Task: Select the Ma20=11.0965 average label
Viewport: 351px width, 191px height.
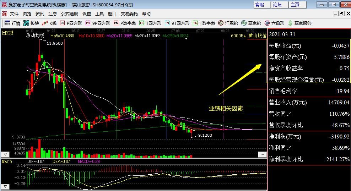Action: [x=119, y=36]
